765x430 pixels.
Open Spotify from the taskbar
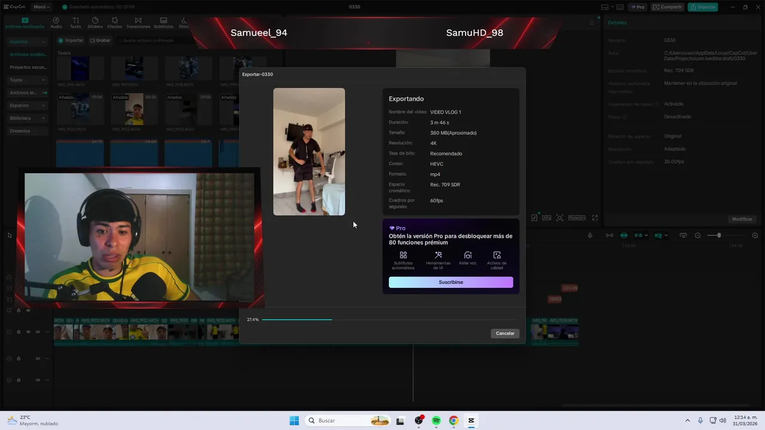pos(436,420)
